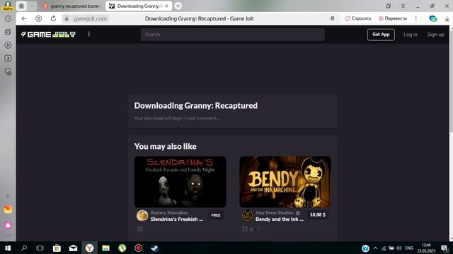453x254 pixels.
Task: Click the Buttery Stancakes avatar
Action: coord(142,215)
